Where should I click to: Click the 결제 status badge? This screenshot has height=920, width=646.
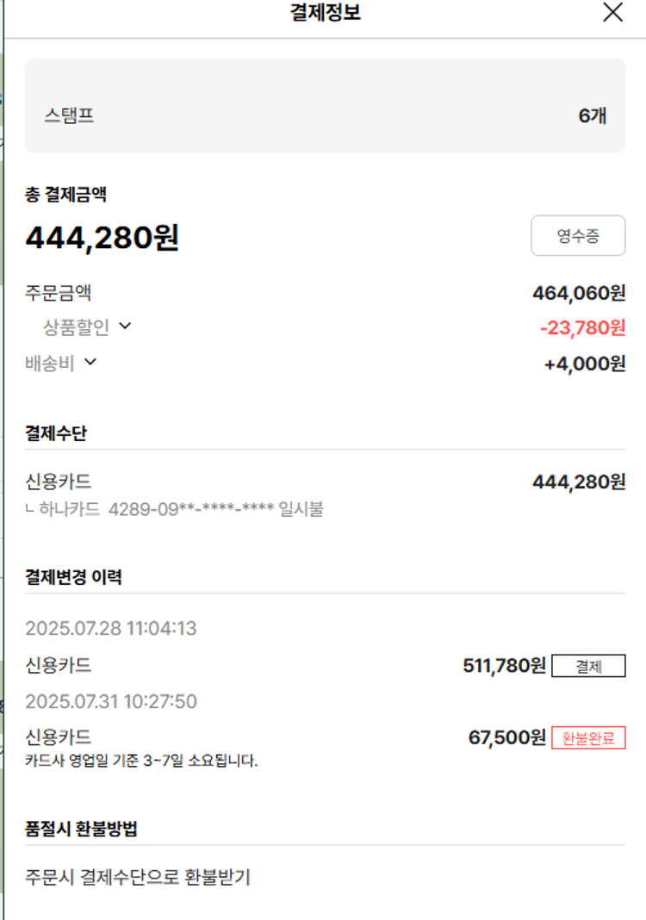click(588, 666)
